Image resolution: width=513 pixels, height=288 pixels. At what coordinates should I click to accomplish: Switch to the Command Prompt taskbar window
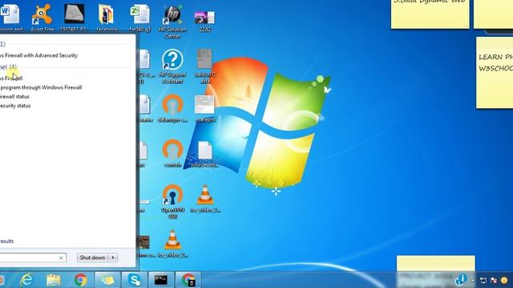(161, 280)
